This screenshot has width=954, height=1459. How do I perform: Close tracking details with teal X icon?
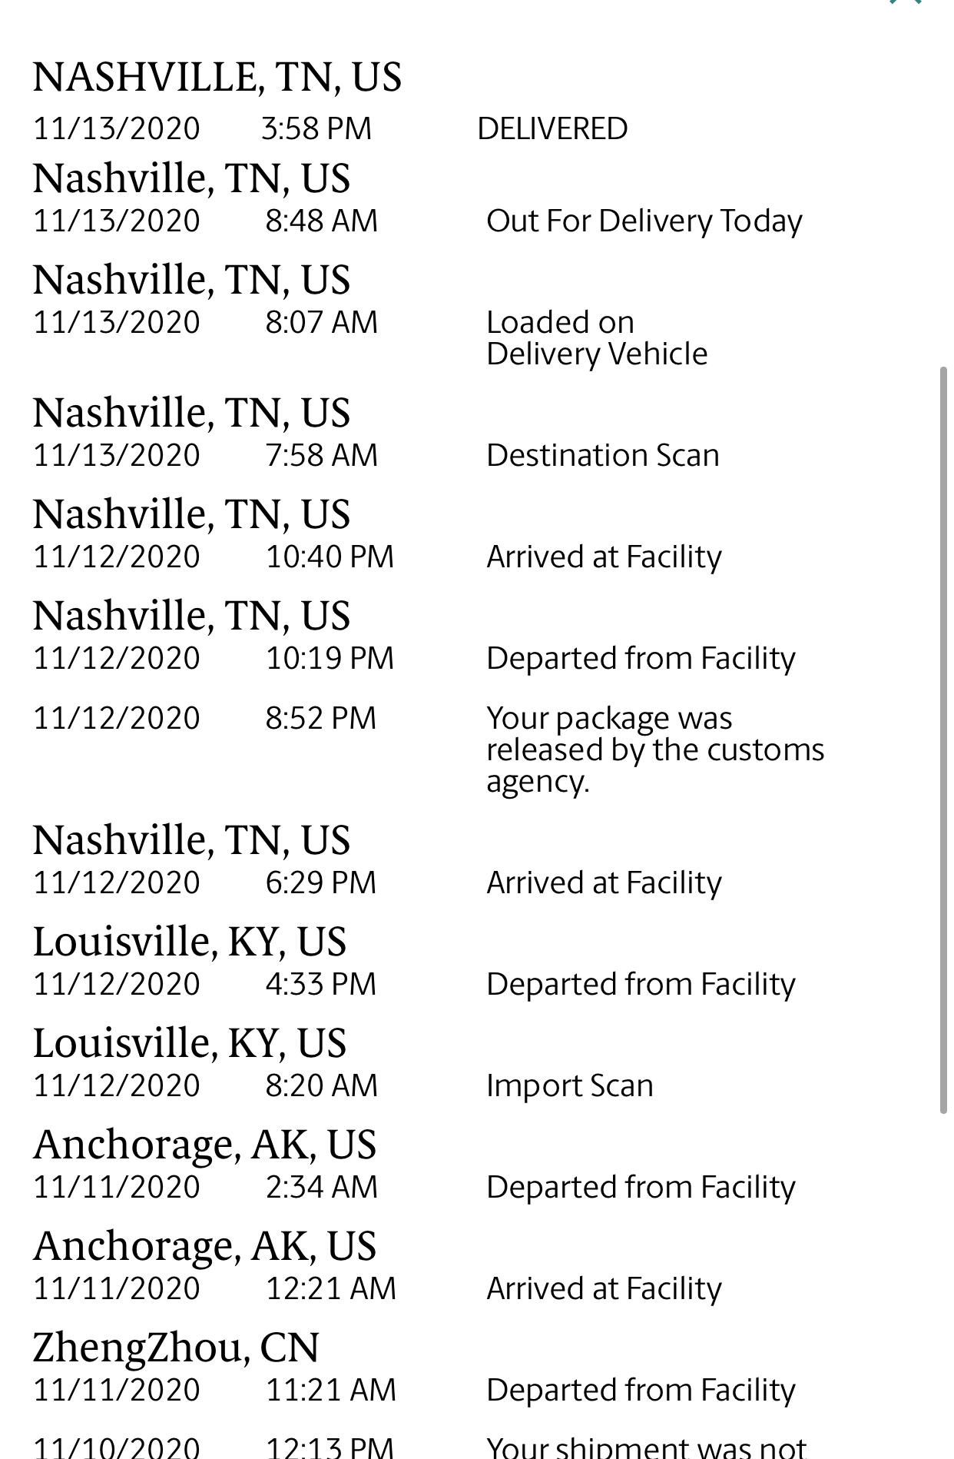[x=905, y=2]
